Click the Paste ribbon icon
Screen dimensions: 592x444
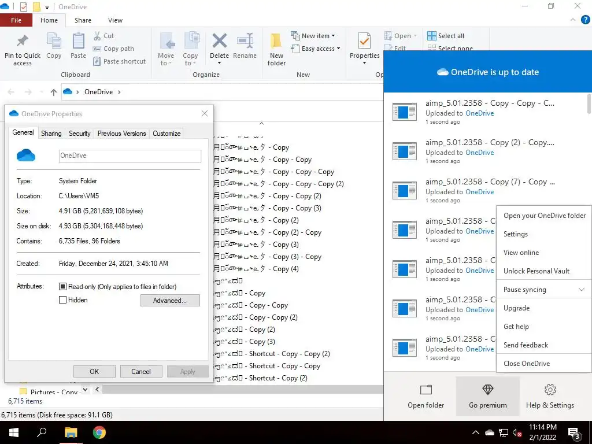78,41
